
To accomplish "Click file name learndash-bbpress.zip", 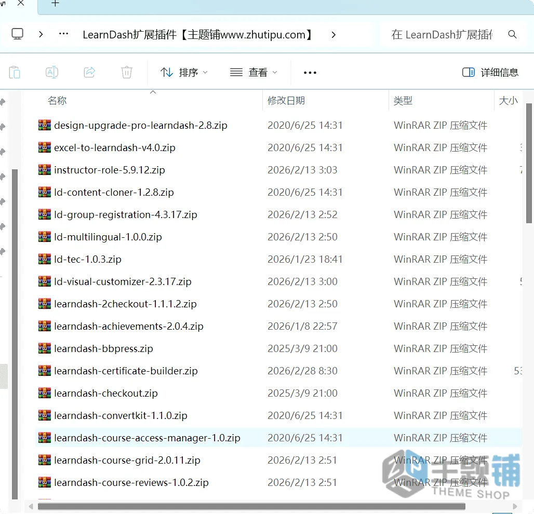I will [x=103, y=348].
